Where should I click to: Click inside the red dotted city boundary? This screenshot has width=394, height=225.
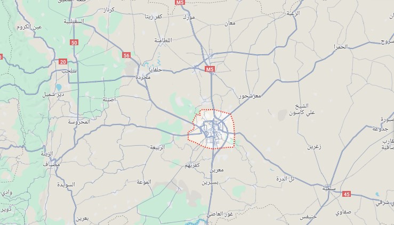point(213,130)
